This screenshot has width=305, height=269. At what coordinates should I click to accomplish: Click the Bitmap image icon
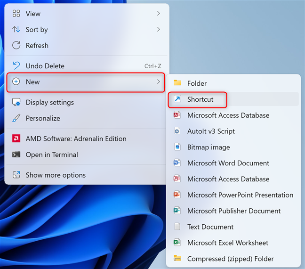click(x=177, y=147)
